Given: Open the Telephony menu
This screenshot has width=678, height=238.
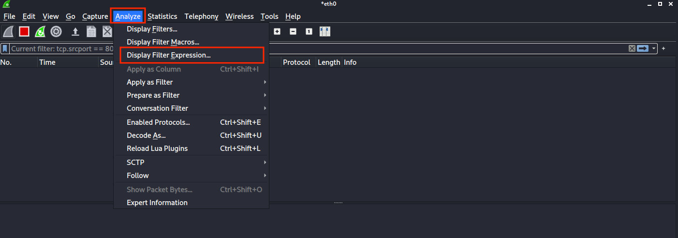Looking at the screenshot, I should 202,16.
